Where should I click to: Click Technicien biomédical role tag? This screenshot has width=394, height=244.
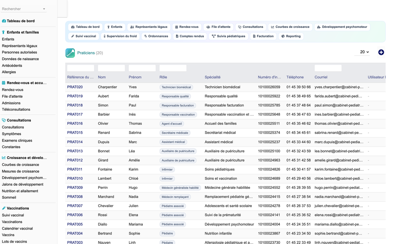176,87
